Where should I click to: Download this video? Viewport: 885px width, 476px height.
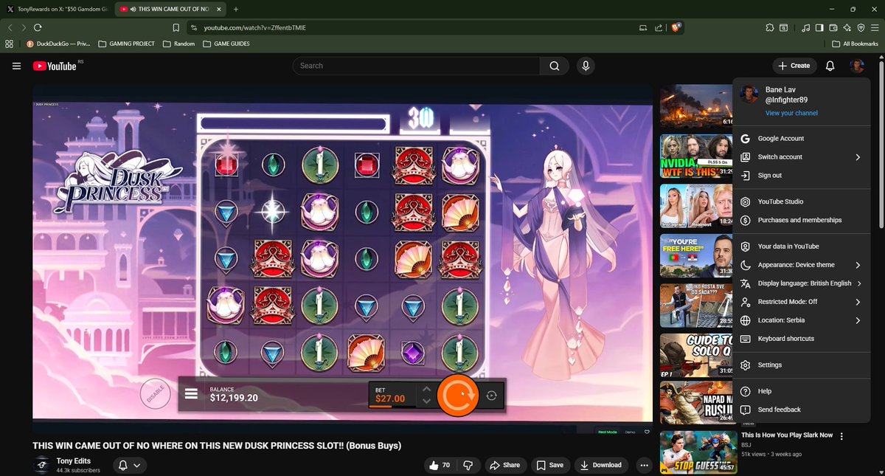click(x=601, y=465)
